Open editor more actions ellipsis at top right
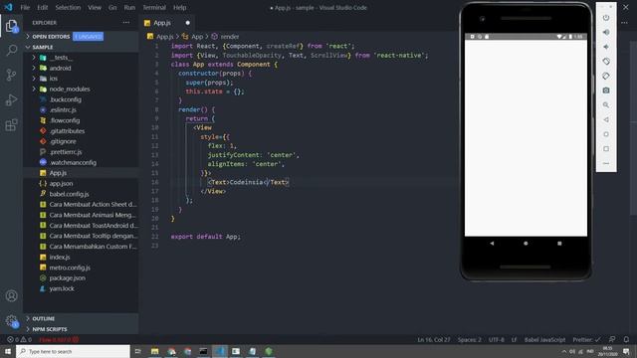The image size is (637, 358). [x=624, y=23]
